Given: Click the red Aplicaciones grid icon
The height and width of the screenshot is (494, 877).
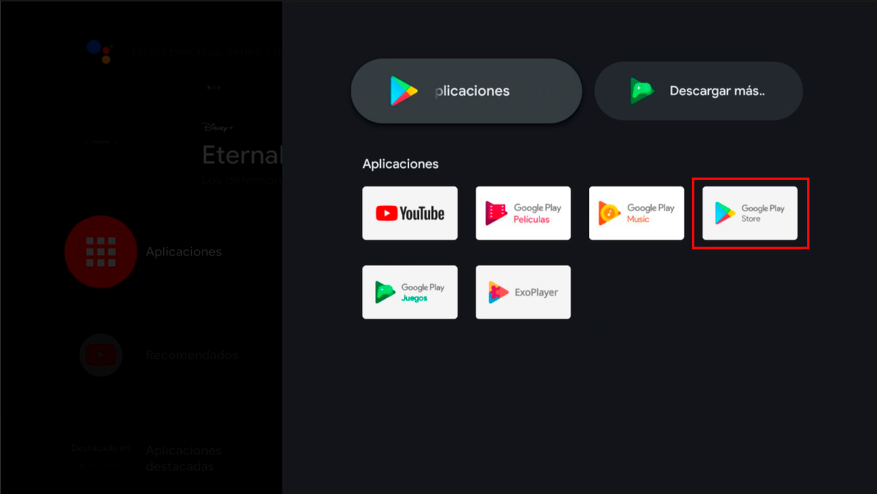Looking at the screenshot, I should tap(101, 251).
